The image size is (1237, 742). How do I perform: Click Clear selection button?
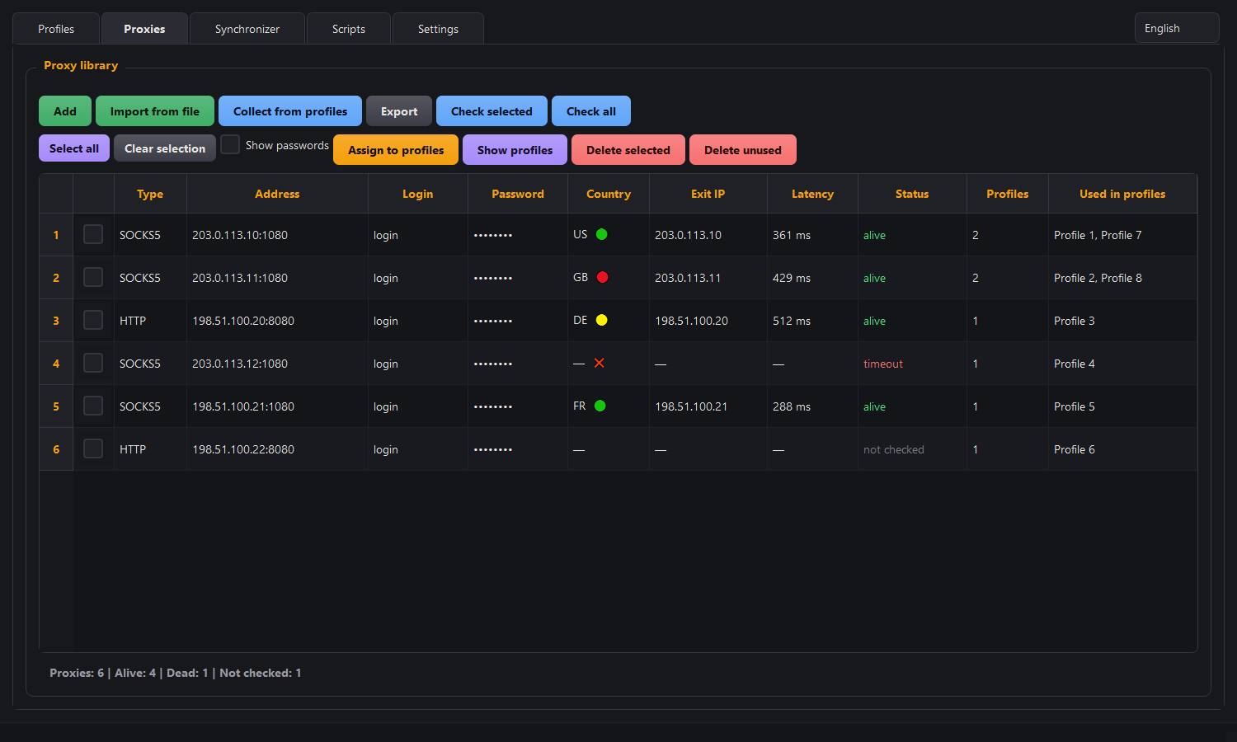point(165,148)
